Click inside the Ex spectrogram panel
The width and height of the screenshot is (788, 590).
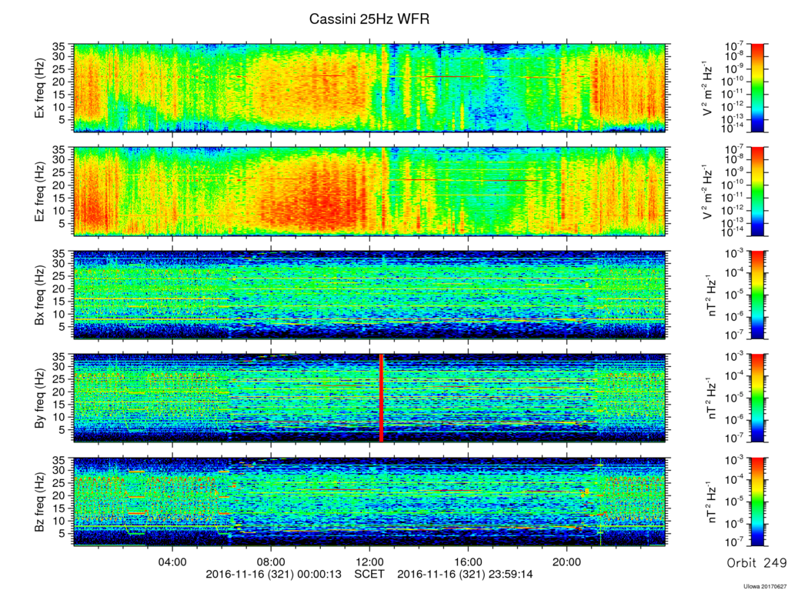point(370,88)
